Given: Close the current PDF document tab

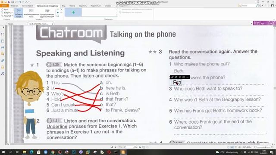Looking at the screenshot, I should coord(52,24).
